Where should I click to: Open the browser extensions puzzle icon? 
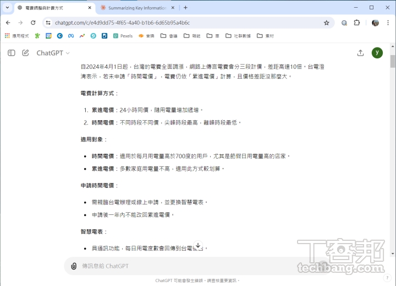point(357,23)
